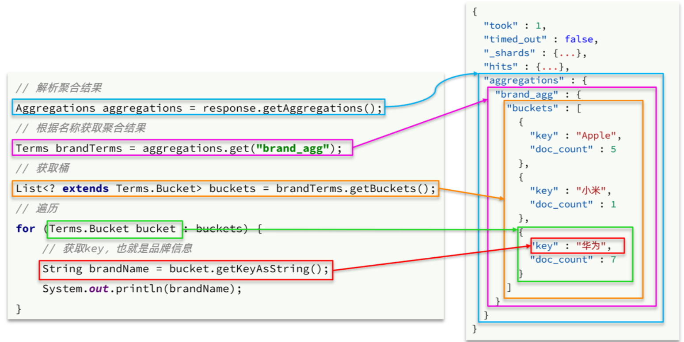Click the "// 解析聚合结果" comment
Viewport: 684px width, 342px height.
(58, 88)
